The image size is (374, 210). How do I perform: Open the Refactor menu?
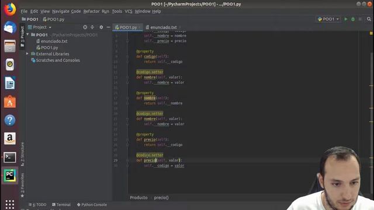91,11
